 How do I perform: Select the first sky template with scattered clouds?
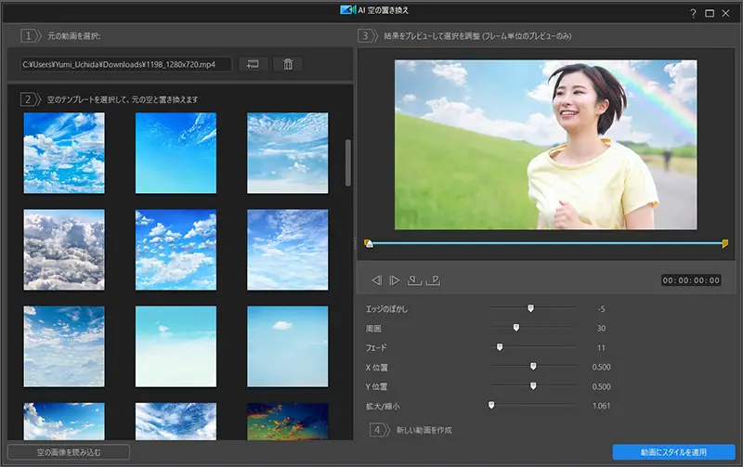pyautogui.click(x=64, y=153)
